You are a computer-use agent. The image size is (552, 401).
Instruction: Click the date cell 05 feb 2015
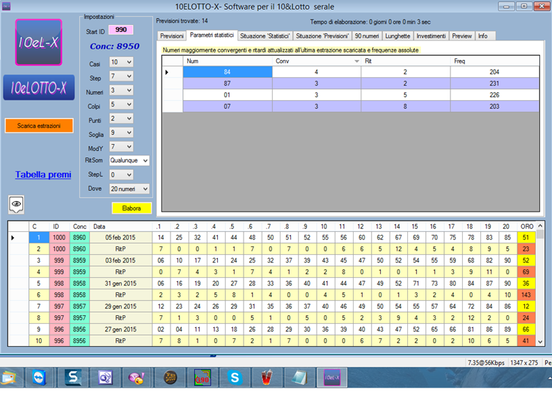coord(120,237)
